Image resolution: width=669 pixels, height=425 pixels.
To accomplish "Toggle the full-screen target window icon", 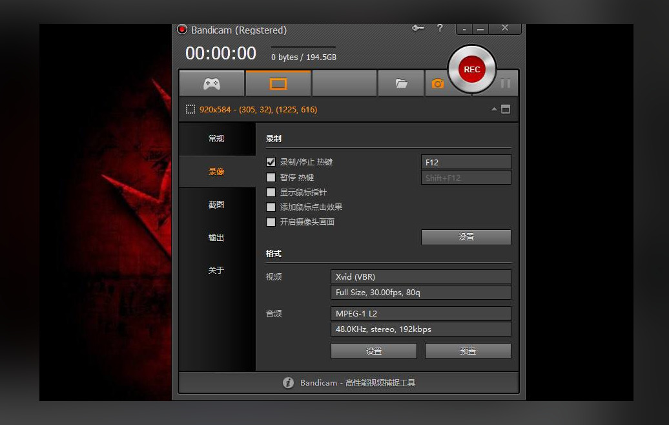I will tap(506, 109).
